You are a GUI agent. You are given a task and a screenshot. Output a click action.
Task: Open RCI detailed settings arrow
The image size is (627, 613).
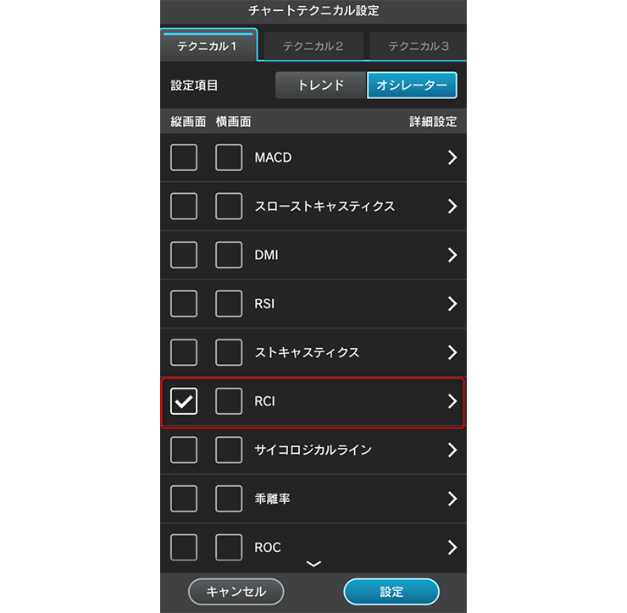tap(452, 401)
